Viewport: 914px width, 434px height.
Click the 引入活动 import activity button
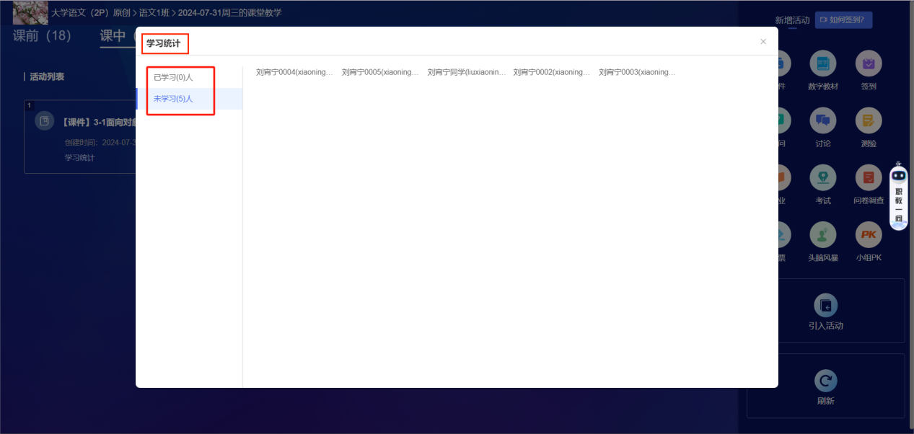(825, 311)
